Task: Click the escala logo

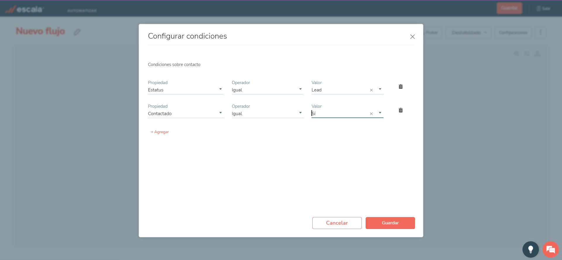Action: click(x=24, y=9)
